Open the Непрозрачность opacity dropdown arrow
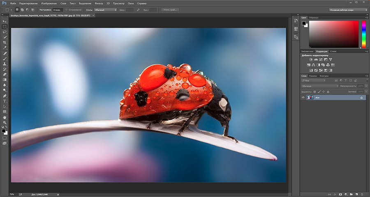The width and height of the screenshot is (370, 197). pyautogui.click(x=366, y=86)
